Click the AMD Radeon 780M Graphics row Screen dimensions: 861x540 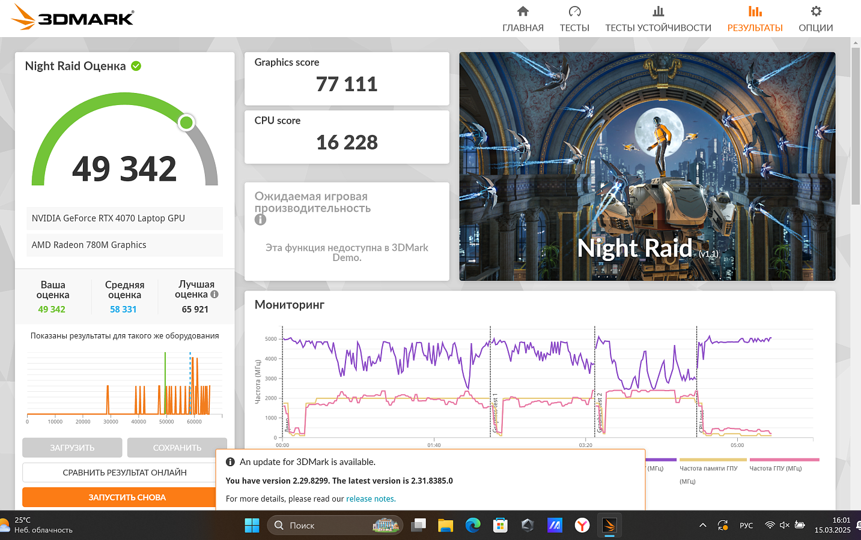(124, 245)
